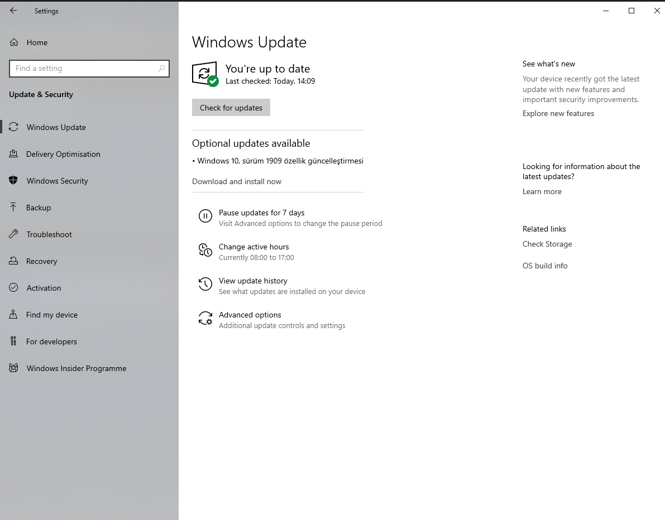Click the Windows Update sync arrows sidebar icon
665x520 pixels.
[13, 127]
